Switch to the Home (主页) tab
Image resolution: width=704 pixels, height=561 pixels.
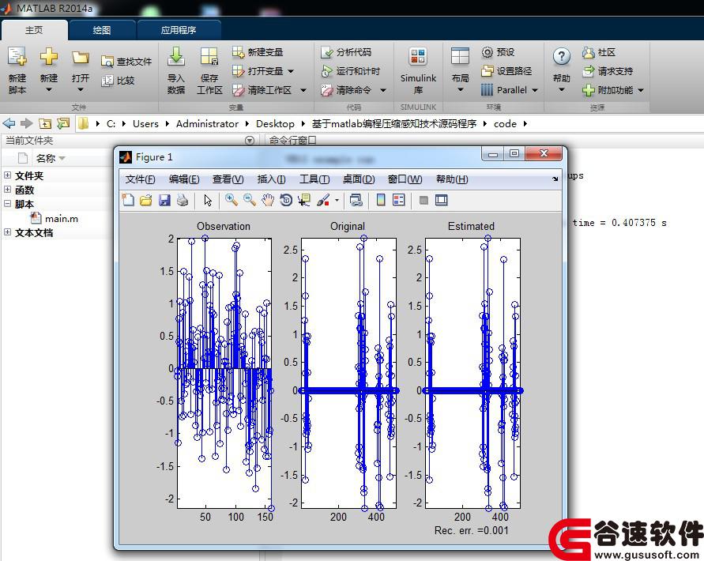pos(34,30)
